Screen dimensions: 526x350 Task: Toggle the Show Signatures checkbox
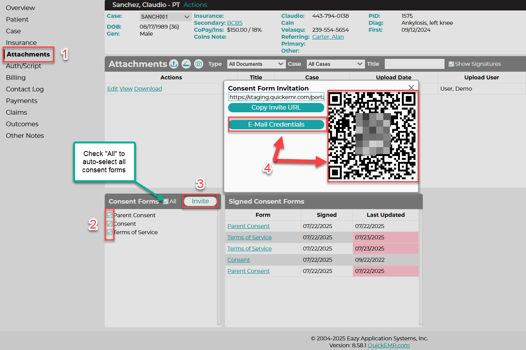pos(451,64)
